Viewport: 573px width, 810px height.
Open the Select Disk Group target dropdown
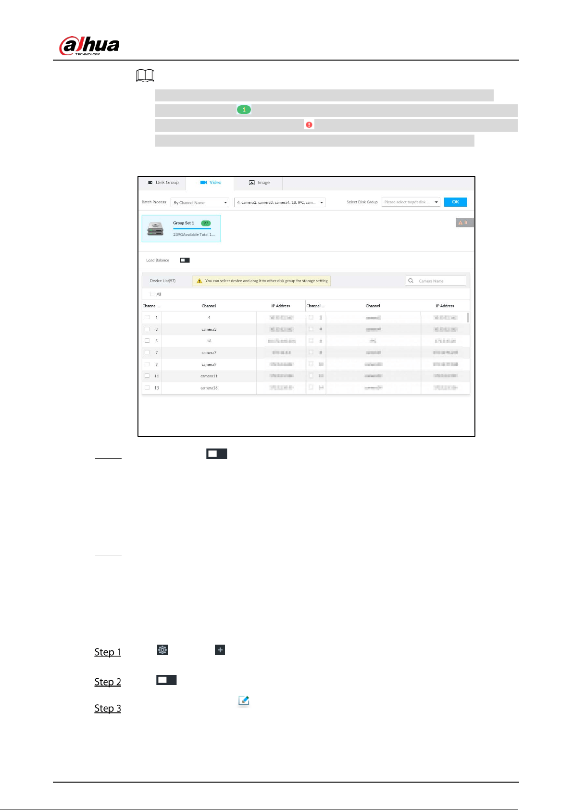pos(411,202)
